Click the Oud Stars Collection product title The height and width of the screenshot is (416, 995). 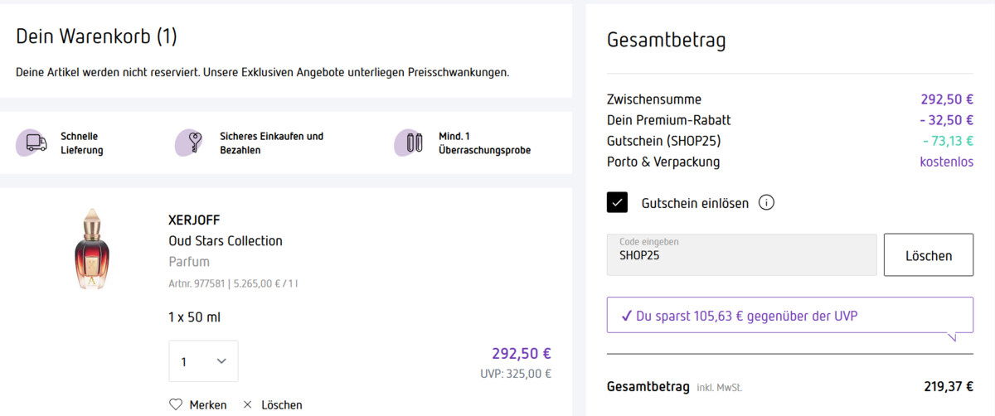(226, 241)
